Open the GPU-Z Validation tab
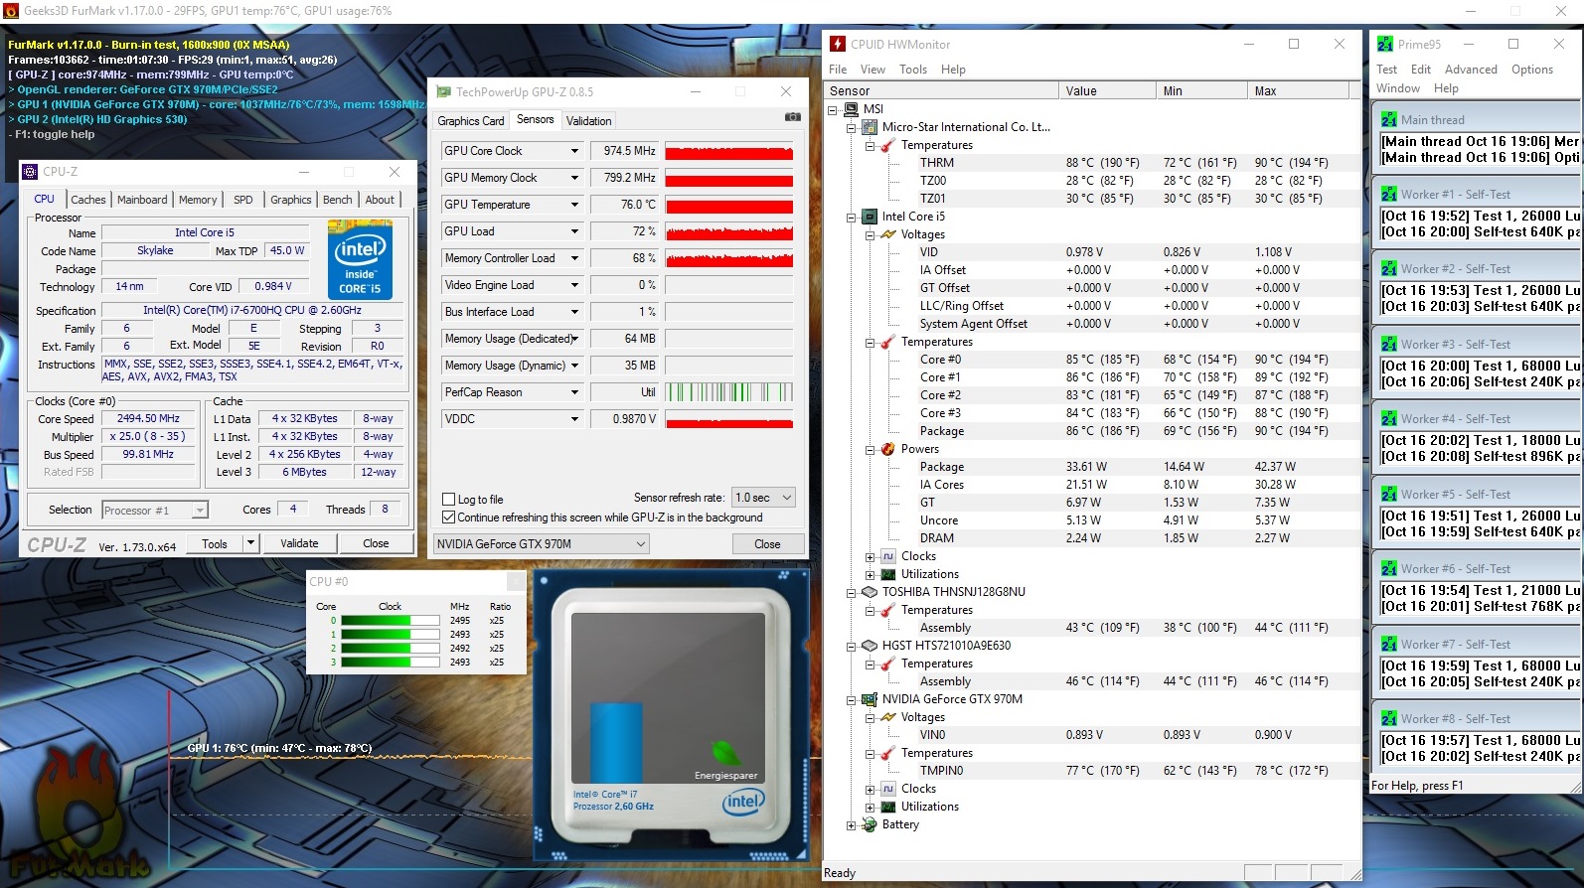This screenshot has height=888, width=1584. pyautogui.click(x=589, y=121)
